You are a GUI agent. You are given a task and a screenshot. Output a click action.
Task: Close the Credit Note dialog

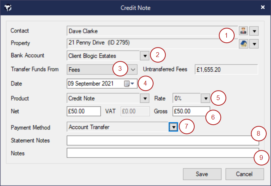click(x=263, y=7)
